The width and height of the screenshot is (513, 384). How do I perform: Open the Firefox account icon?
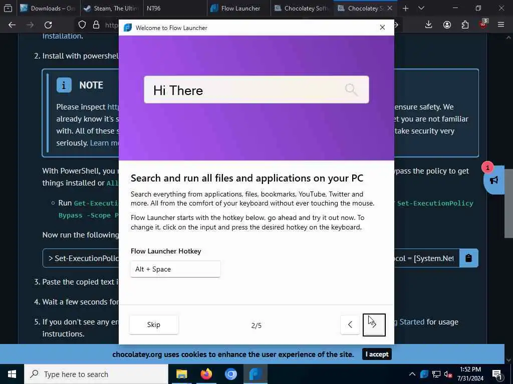click(x=447, y=25)
